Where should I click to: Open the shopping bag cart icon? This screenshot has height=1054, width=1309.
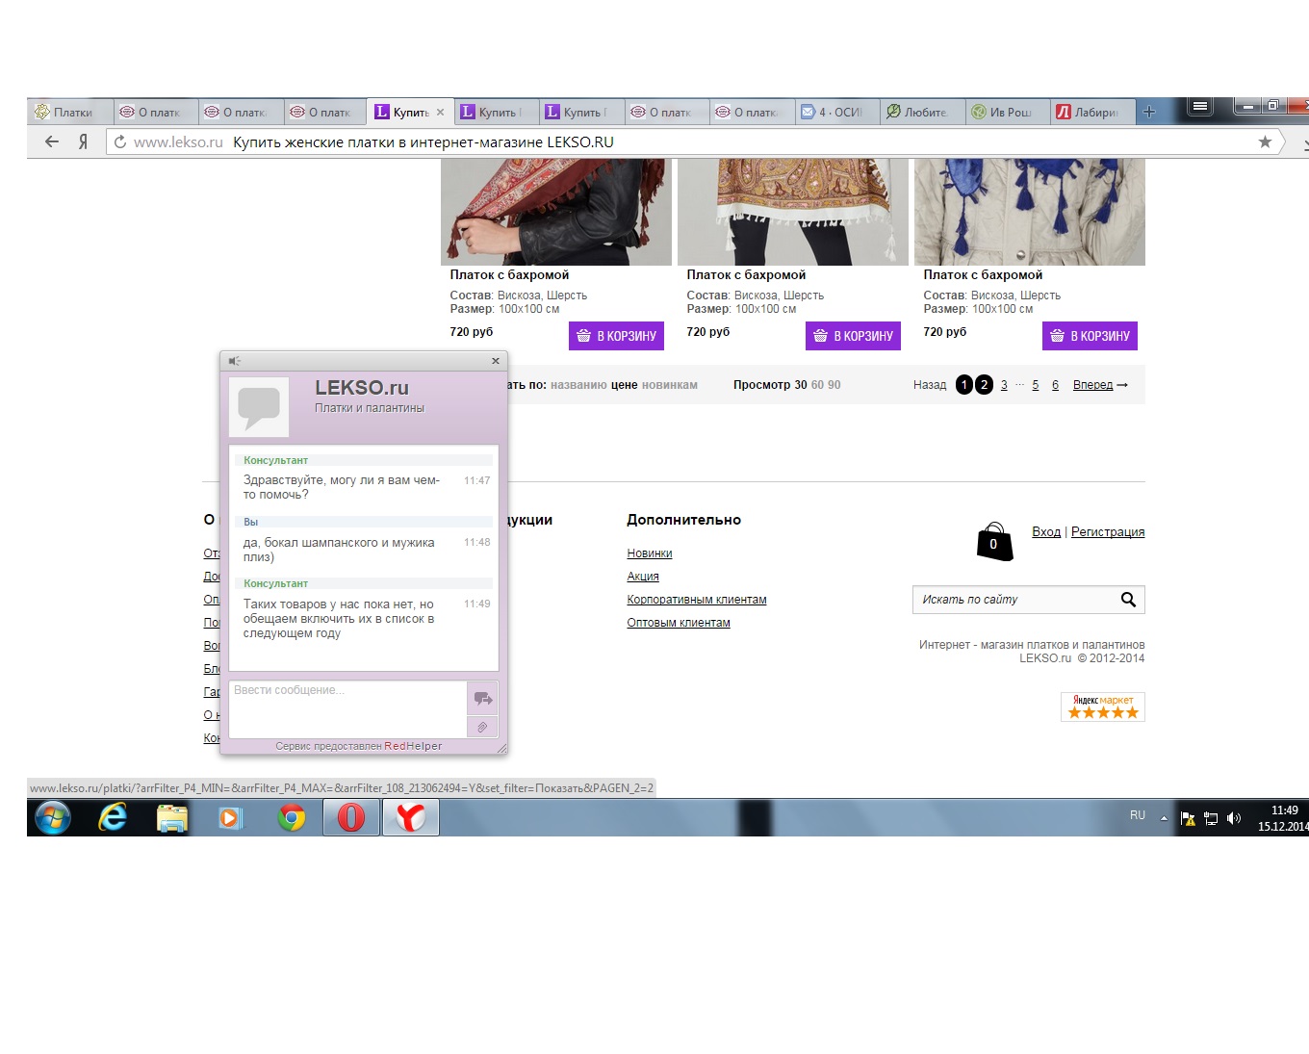994,542
